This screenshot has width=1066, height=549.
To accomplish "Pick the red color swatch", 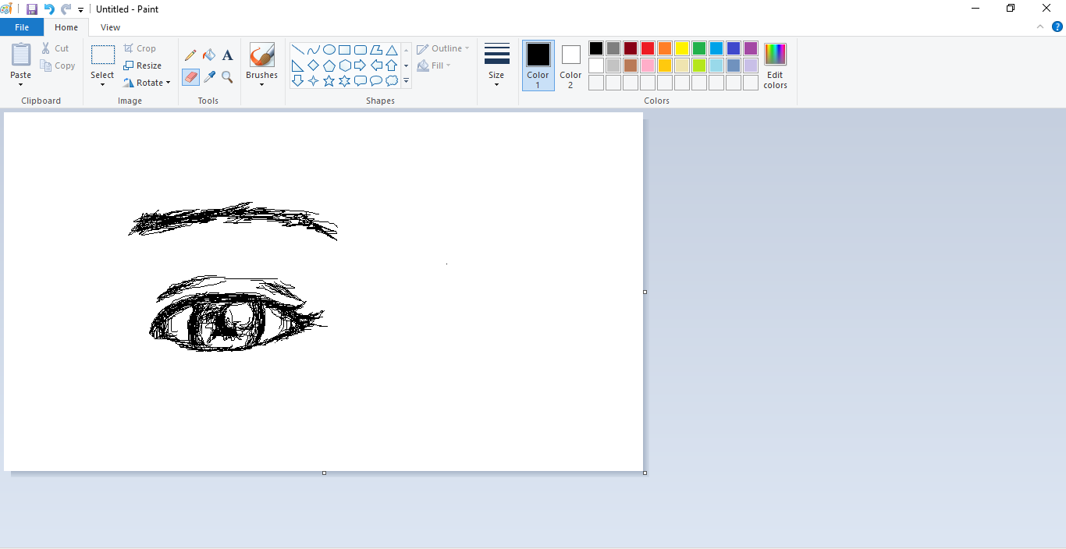I will pos(648,48).
